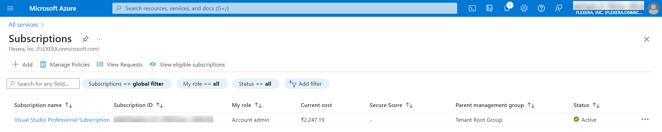
Task: Open the Status == all filter
Action: click(255, 84)
